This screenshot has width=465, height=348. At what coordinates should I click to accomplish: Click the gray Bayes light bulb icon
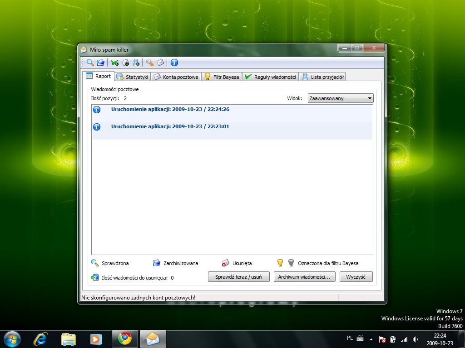(291, 263)
